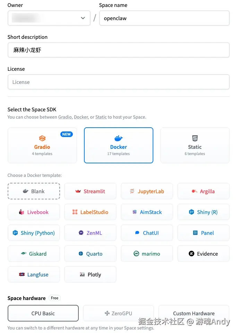The height and width of the screenshot is (334, 238).
Task: Select the ZenML logo icon
Action: pos(81,233)
